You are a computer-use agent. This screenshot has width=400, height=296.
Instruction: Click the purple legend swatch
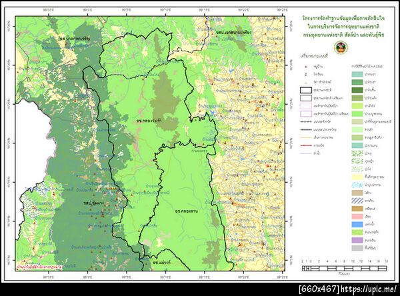click(x=357, y=240)
